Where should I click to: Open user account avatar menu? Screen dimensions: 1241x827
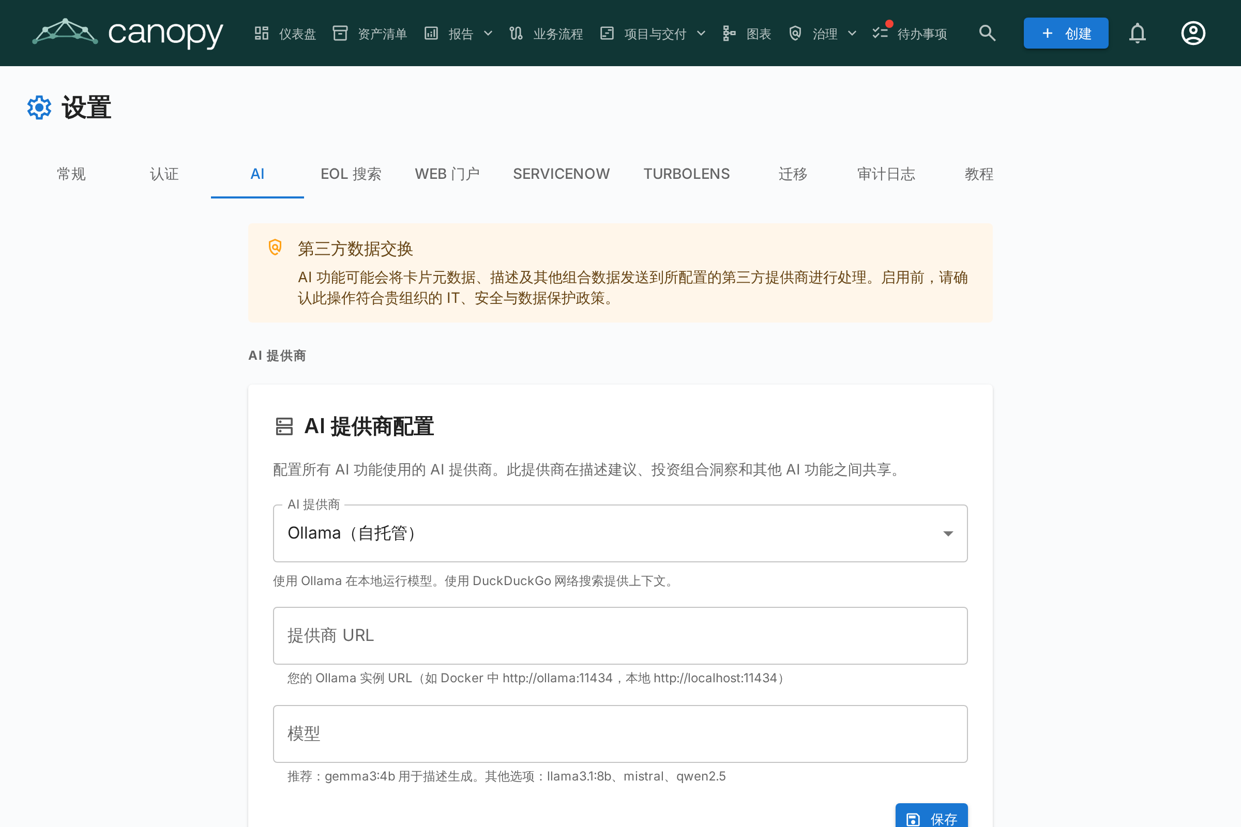coord(1193,33)
